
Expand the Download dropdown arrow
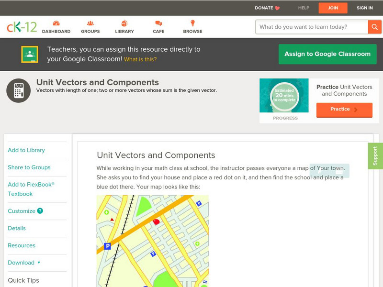pos(39,263)
